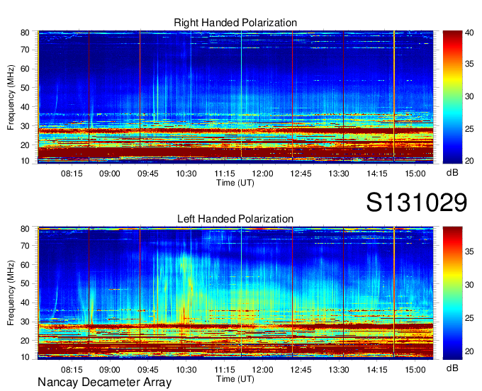This screenshot has height=391, width=482.
Task: Click the 09:00 time tick under Left Handed plot
Action: (110, 370)
